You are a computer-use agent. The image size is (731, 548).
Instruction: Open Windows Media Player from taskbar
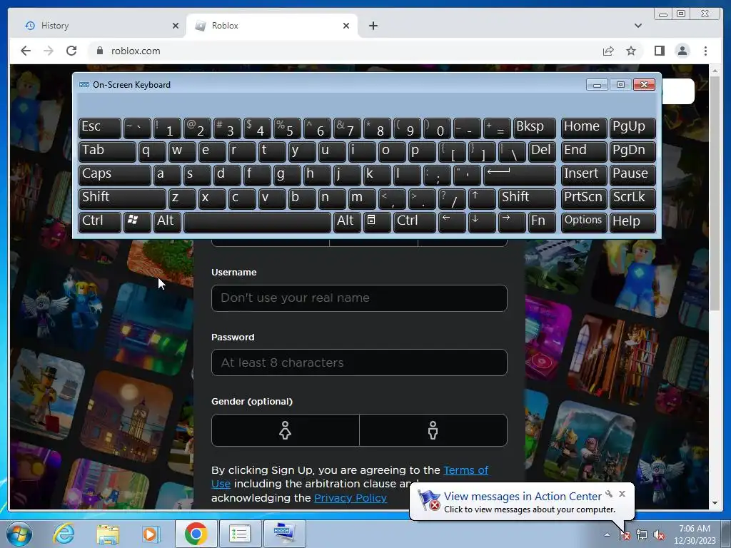pos(150,534)
